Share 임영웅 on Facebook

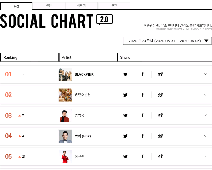[x=143, y=115]
